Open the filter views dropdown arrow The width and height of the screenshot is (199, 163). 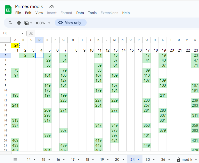31,23
